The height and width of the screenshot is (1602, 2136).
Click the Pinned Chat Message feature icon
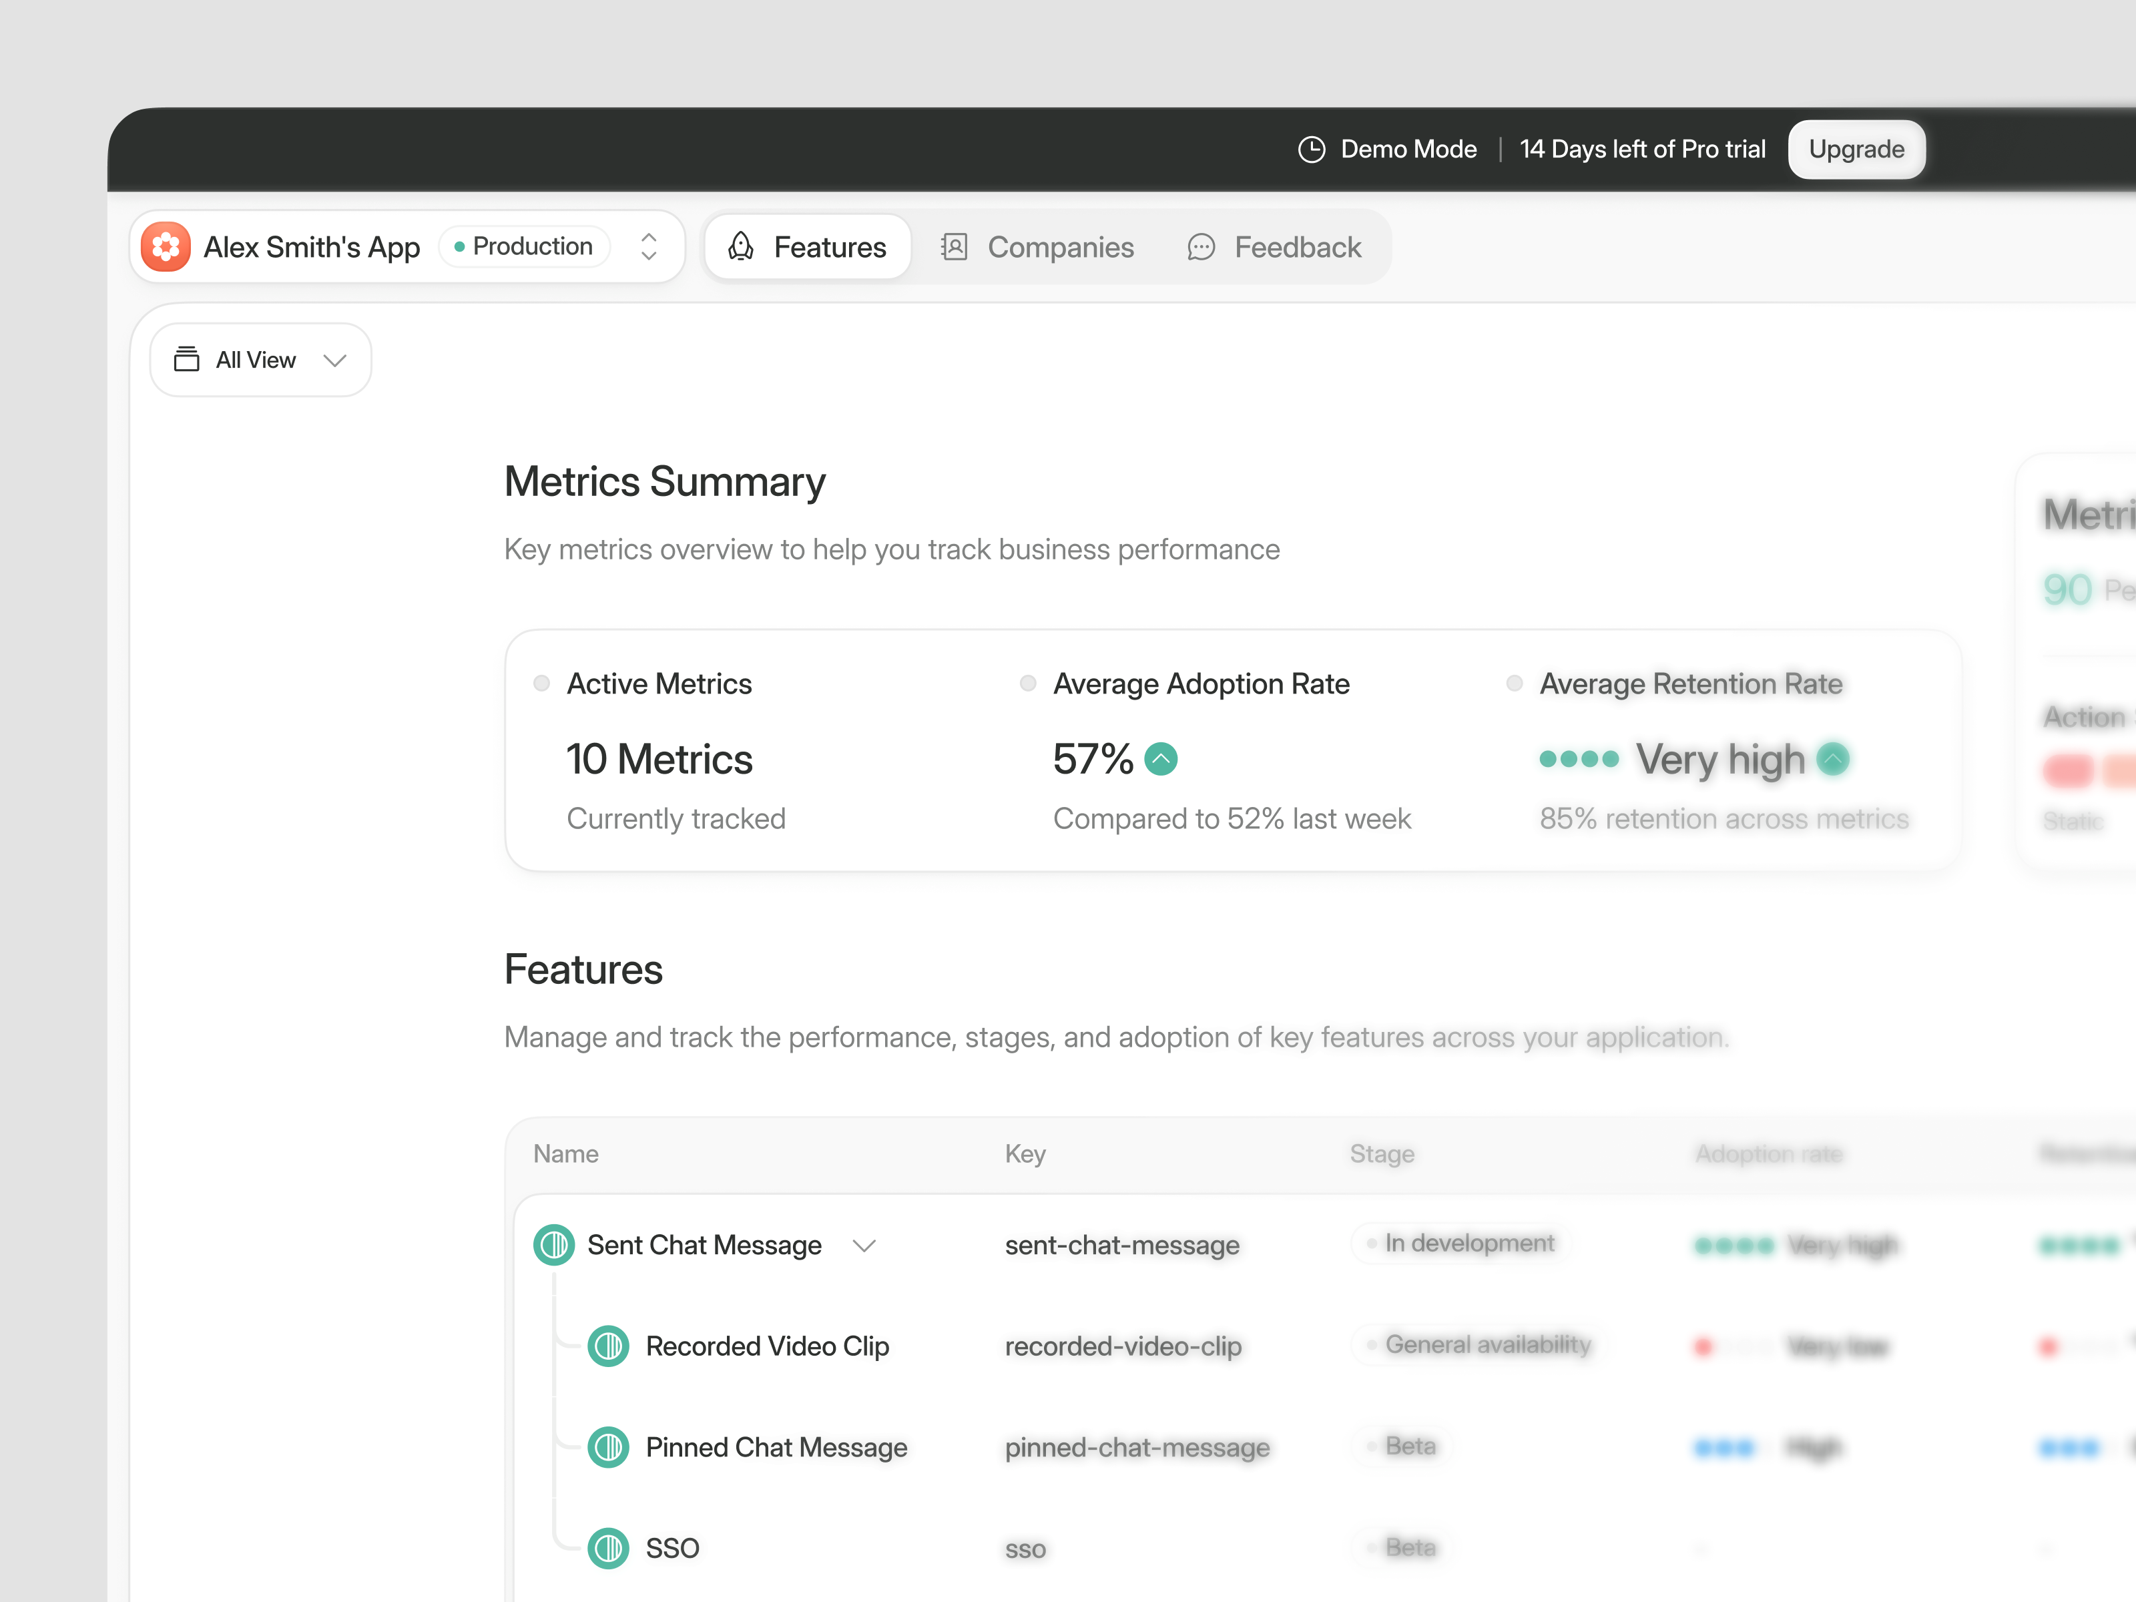(x=608, y=1448)
